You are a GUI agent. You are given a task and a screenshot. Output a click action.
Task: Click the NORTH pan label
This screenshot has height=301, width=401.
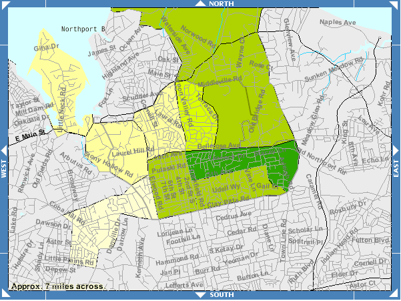[x=221, y=4]
